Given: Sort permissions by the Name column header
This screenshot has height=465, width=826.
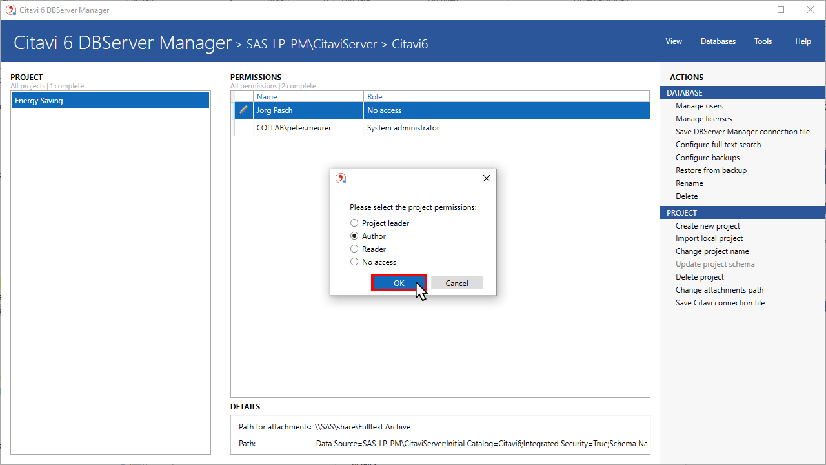Looking at the screenshot, I should tap(267, 97).
